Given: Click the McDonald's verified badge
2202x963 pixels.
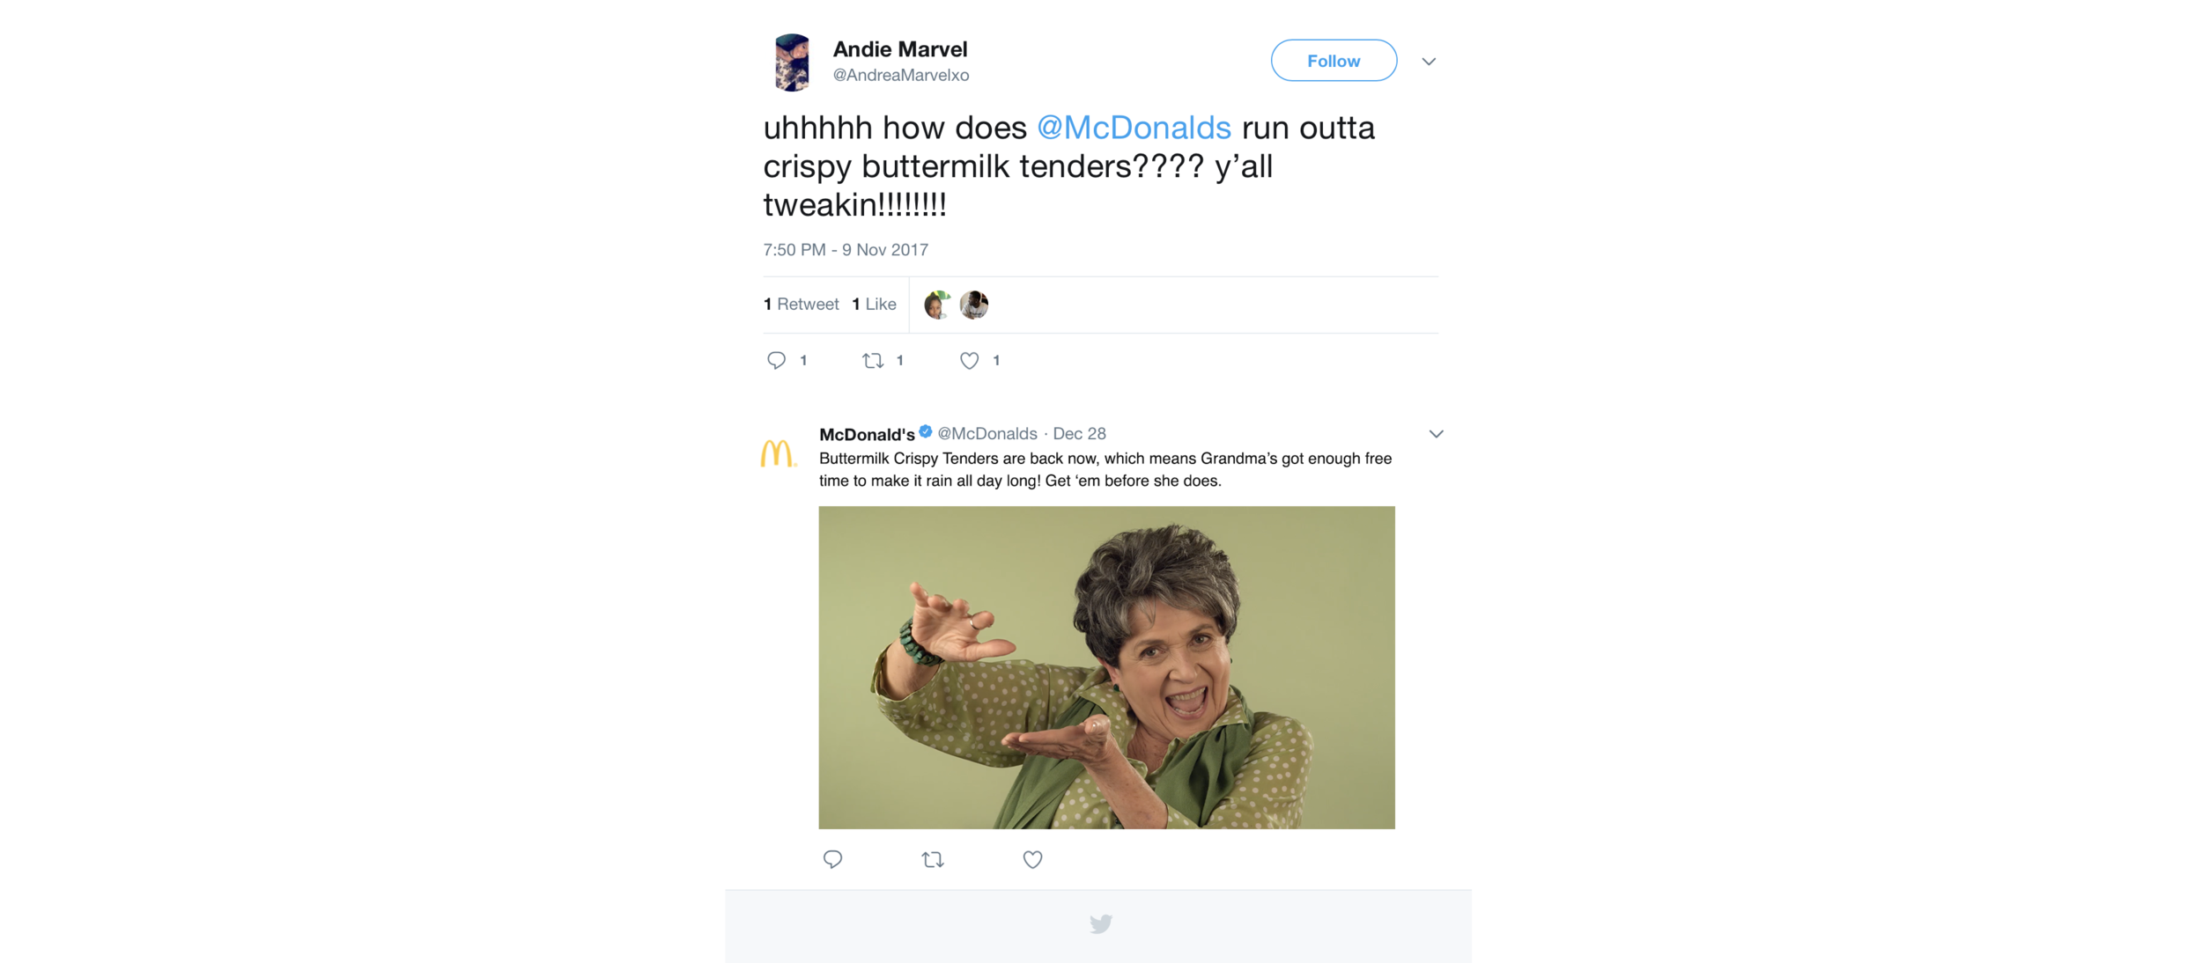Looking at the screenshot, I should [x=925, y=431].
